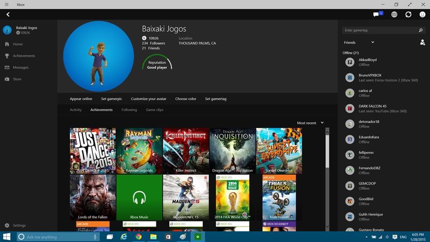Open File Explorer from taskbar

tap(153, 237)
